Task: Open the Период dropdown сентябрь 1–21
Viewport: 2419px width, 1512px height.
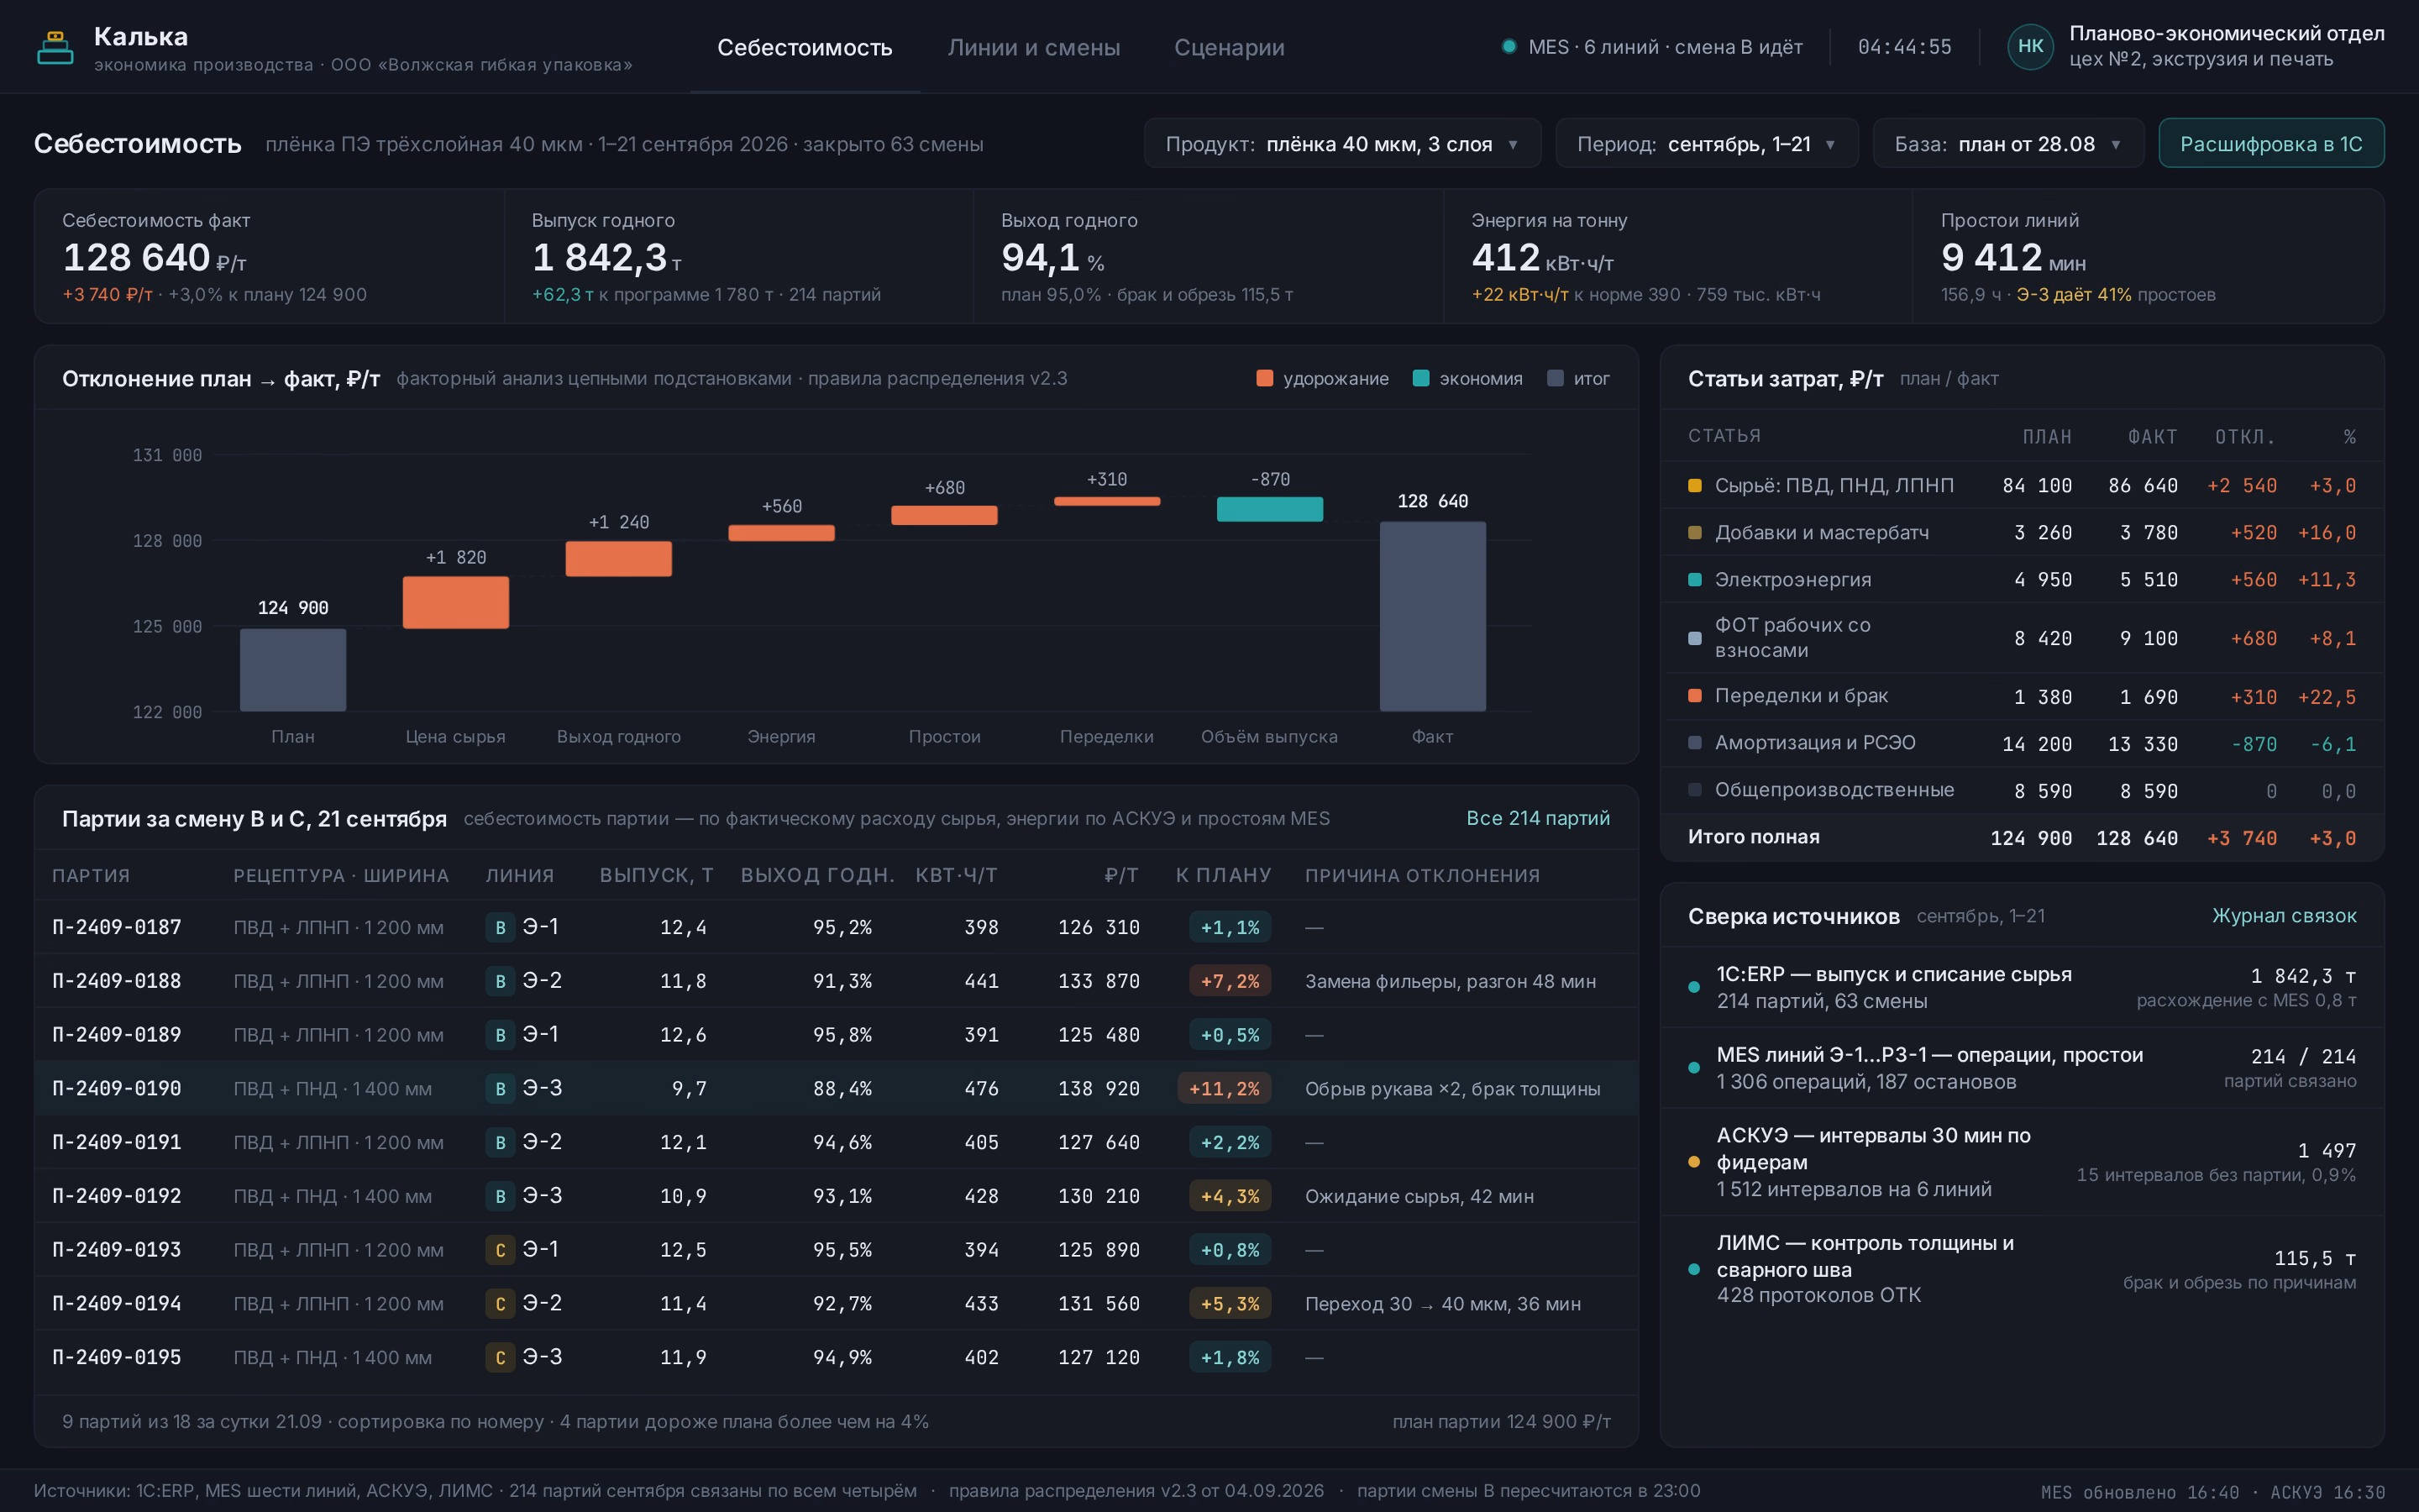Action: pyautogui.click(x=1706, y=144)
